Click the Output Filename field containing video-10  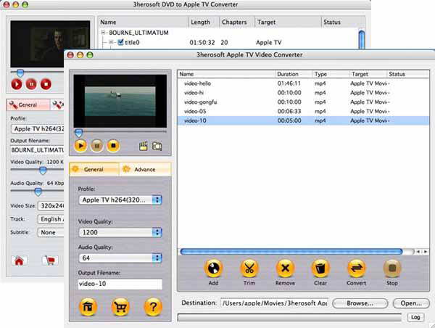[x=120, y=284]
